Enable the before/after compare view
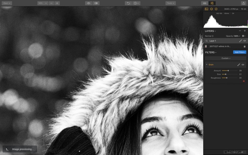248x155 pixels. [x=96, y=3]
